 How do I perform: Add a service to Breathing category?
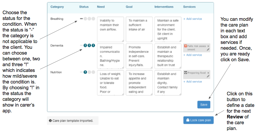193,19
